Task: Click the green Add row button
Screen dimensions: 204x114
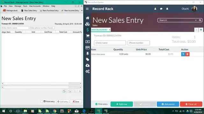Action: pyautogui.click(x=122, y=104)
